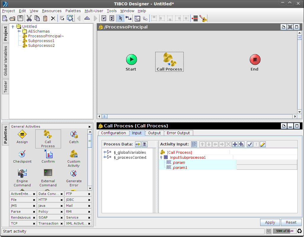Click the garbage collection recycle icon in status bar
Image resolution: width=304 pixels, height=237 pixels.
coord(299,231)
